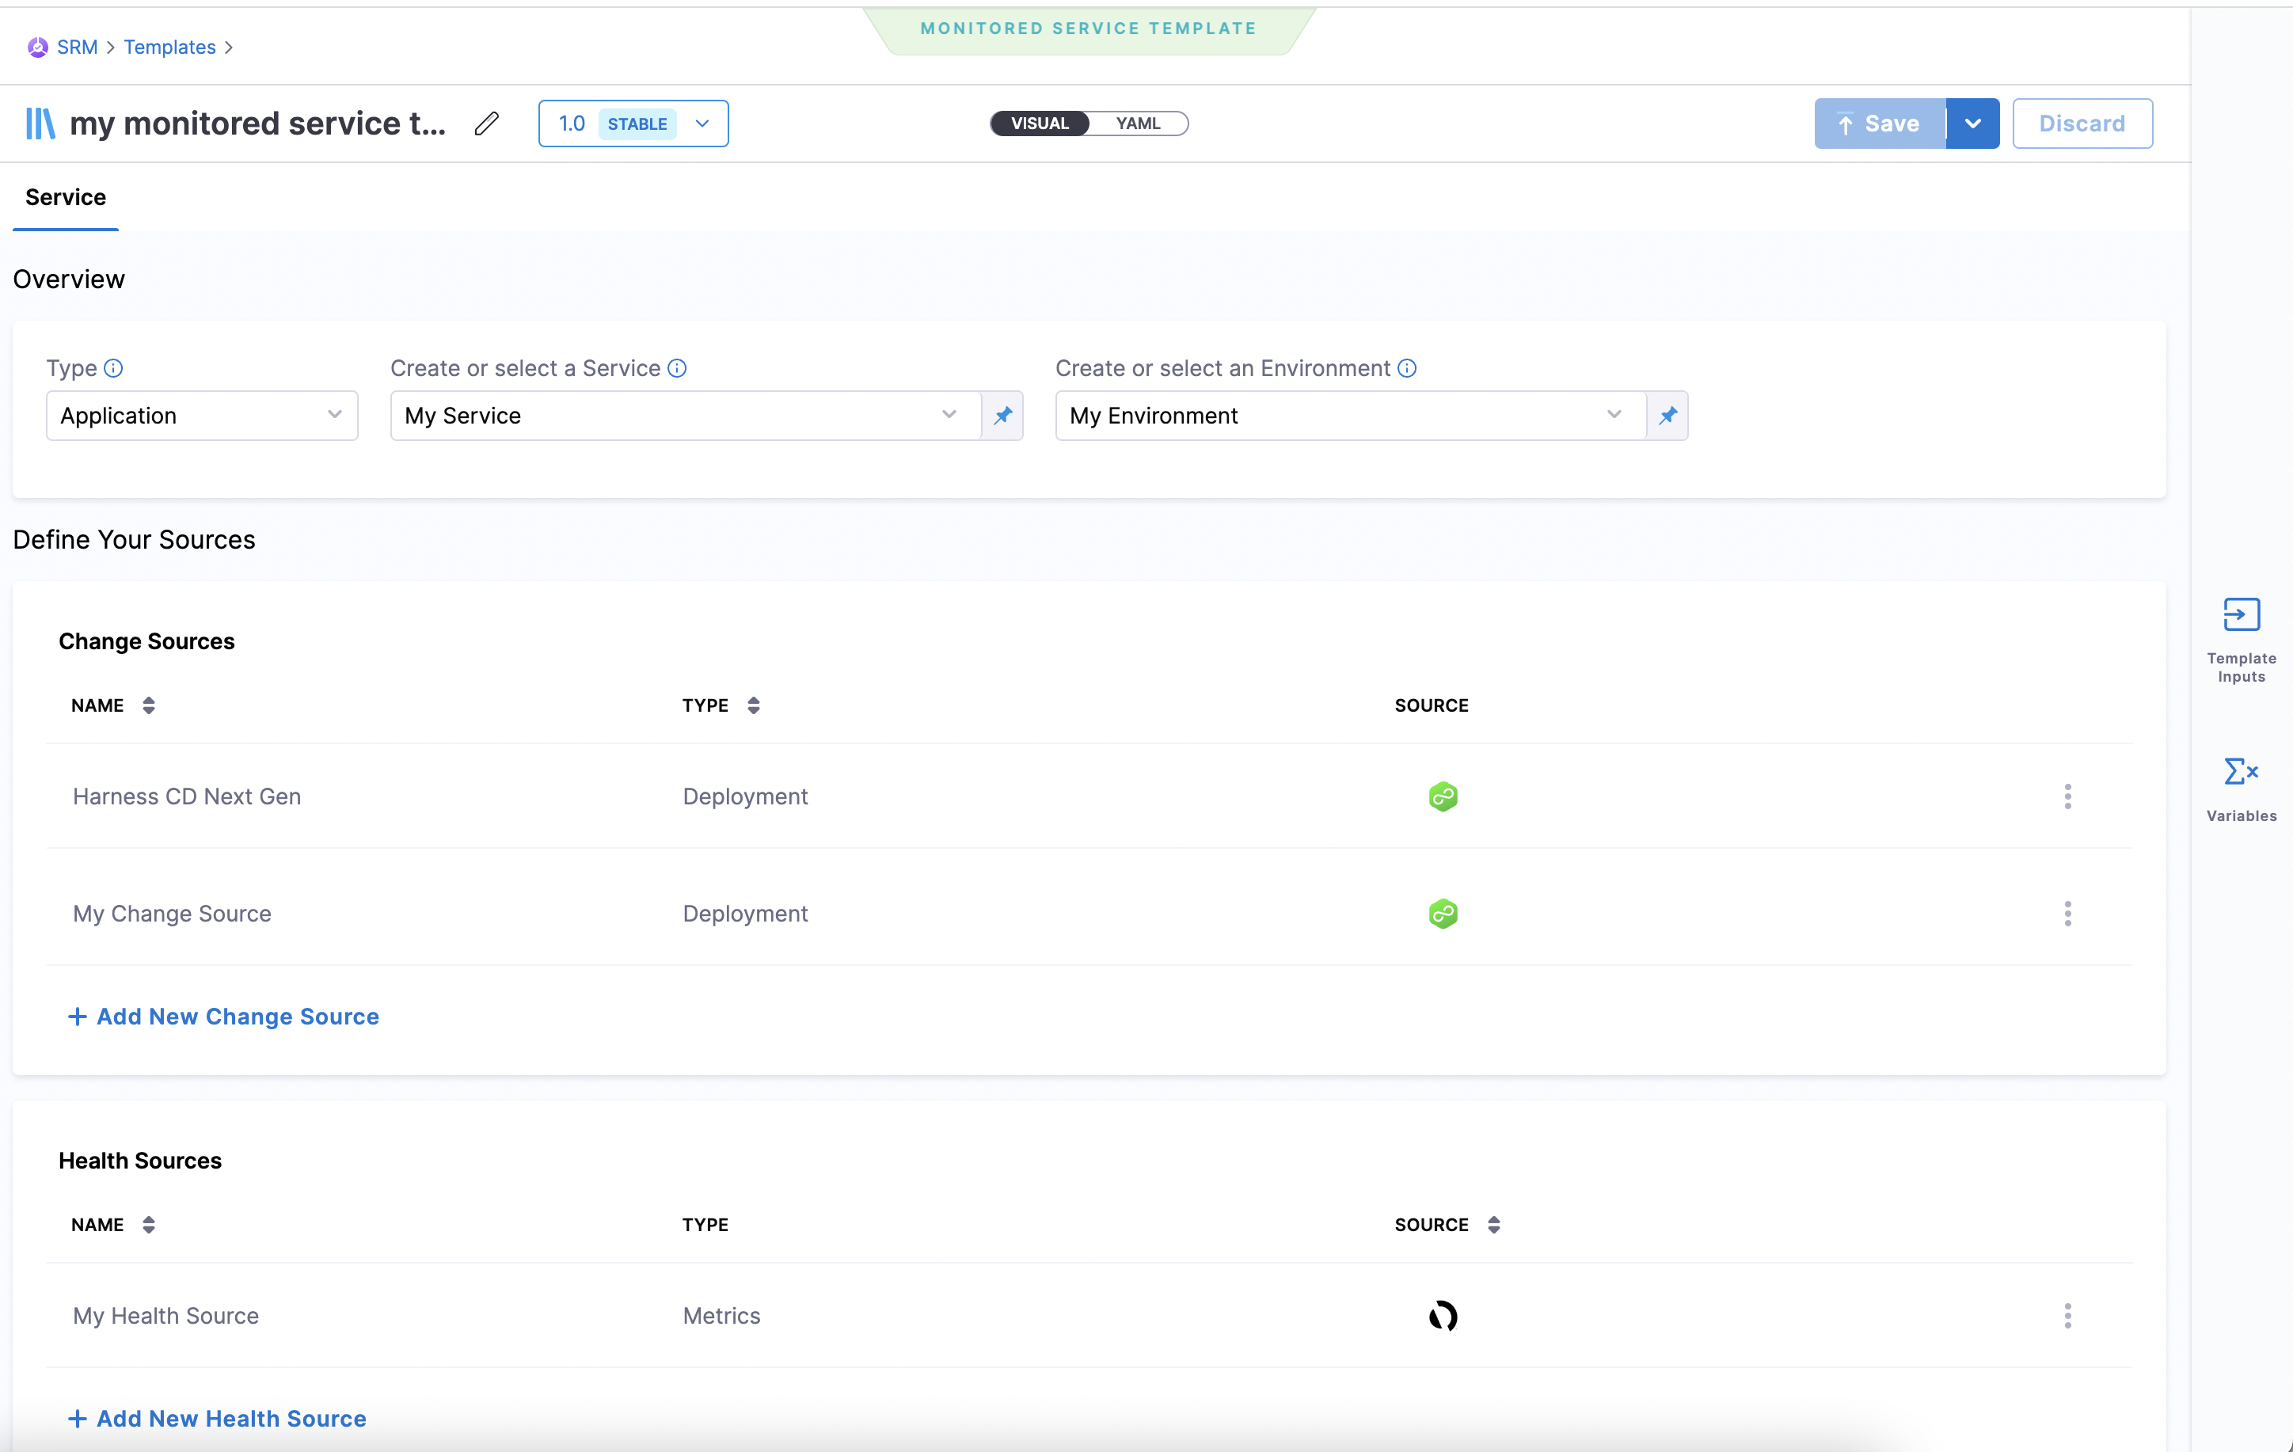Select the Service tab
The width and height of the screenshot is (2293, 1452).
[x=66, y=197]
